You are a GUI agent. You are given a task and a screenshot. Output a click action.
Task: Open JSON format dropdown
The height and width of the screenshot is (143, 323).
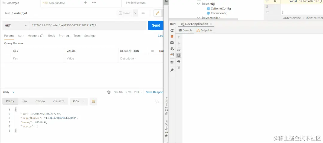coord(79,101)
